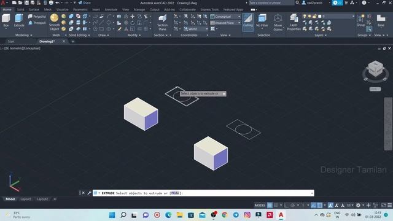393x221 pixels.
Task: Click the command line input field
Action: pyautogui.click(x=203, y=193)
